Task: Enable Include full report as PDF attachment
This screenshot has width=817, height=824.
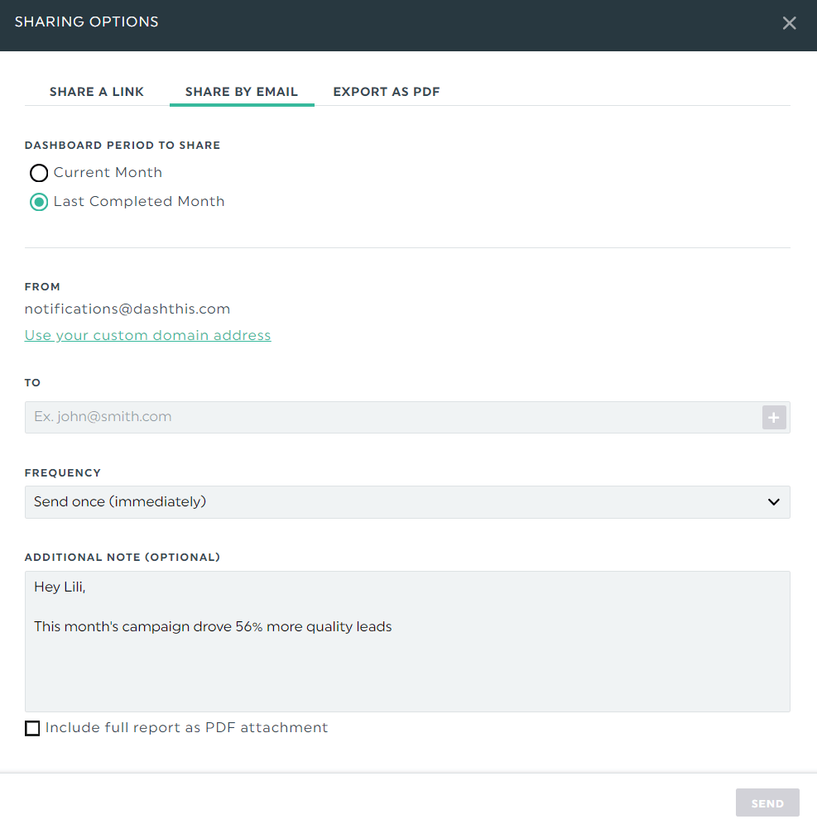Action: click(x=32, y=728)
